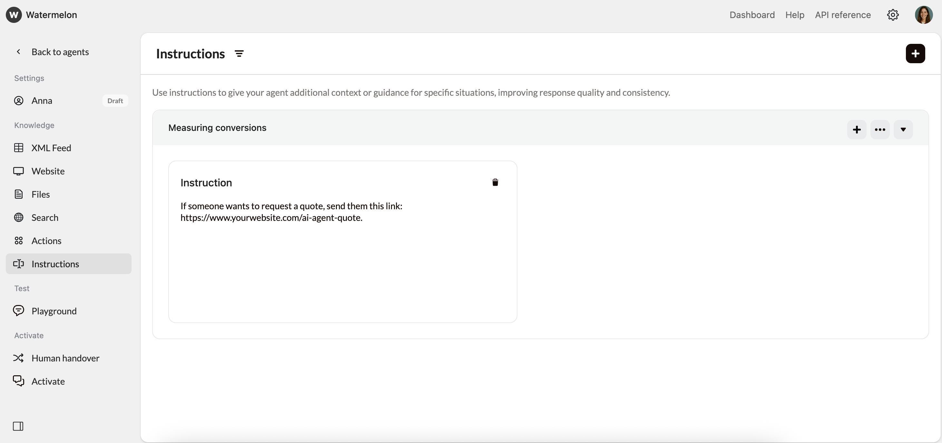Go to Activate to launch the agent
The width and height of the screenshot is (942, 443).
[x=48, y=381]
